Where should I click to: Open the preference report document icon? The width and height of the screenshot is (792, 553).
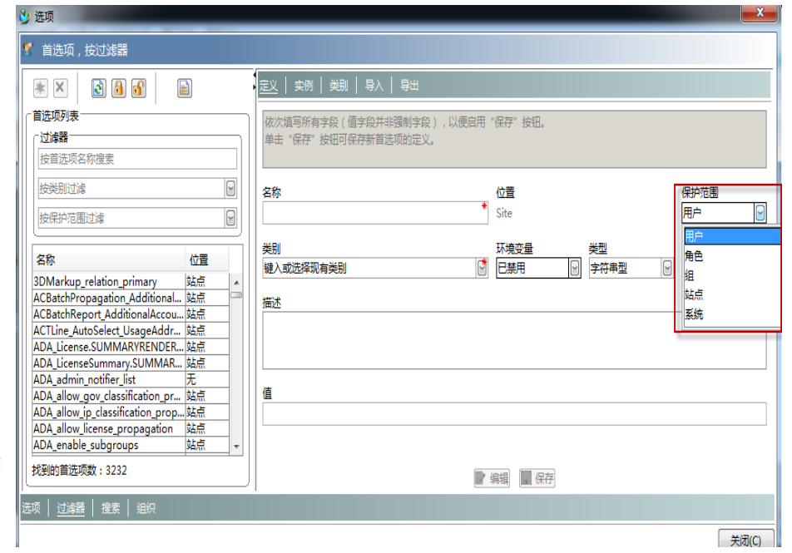[x=185, y=86]
